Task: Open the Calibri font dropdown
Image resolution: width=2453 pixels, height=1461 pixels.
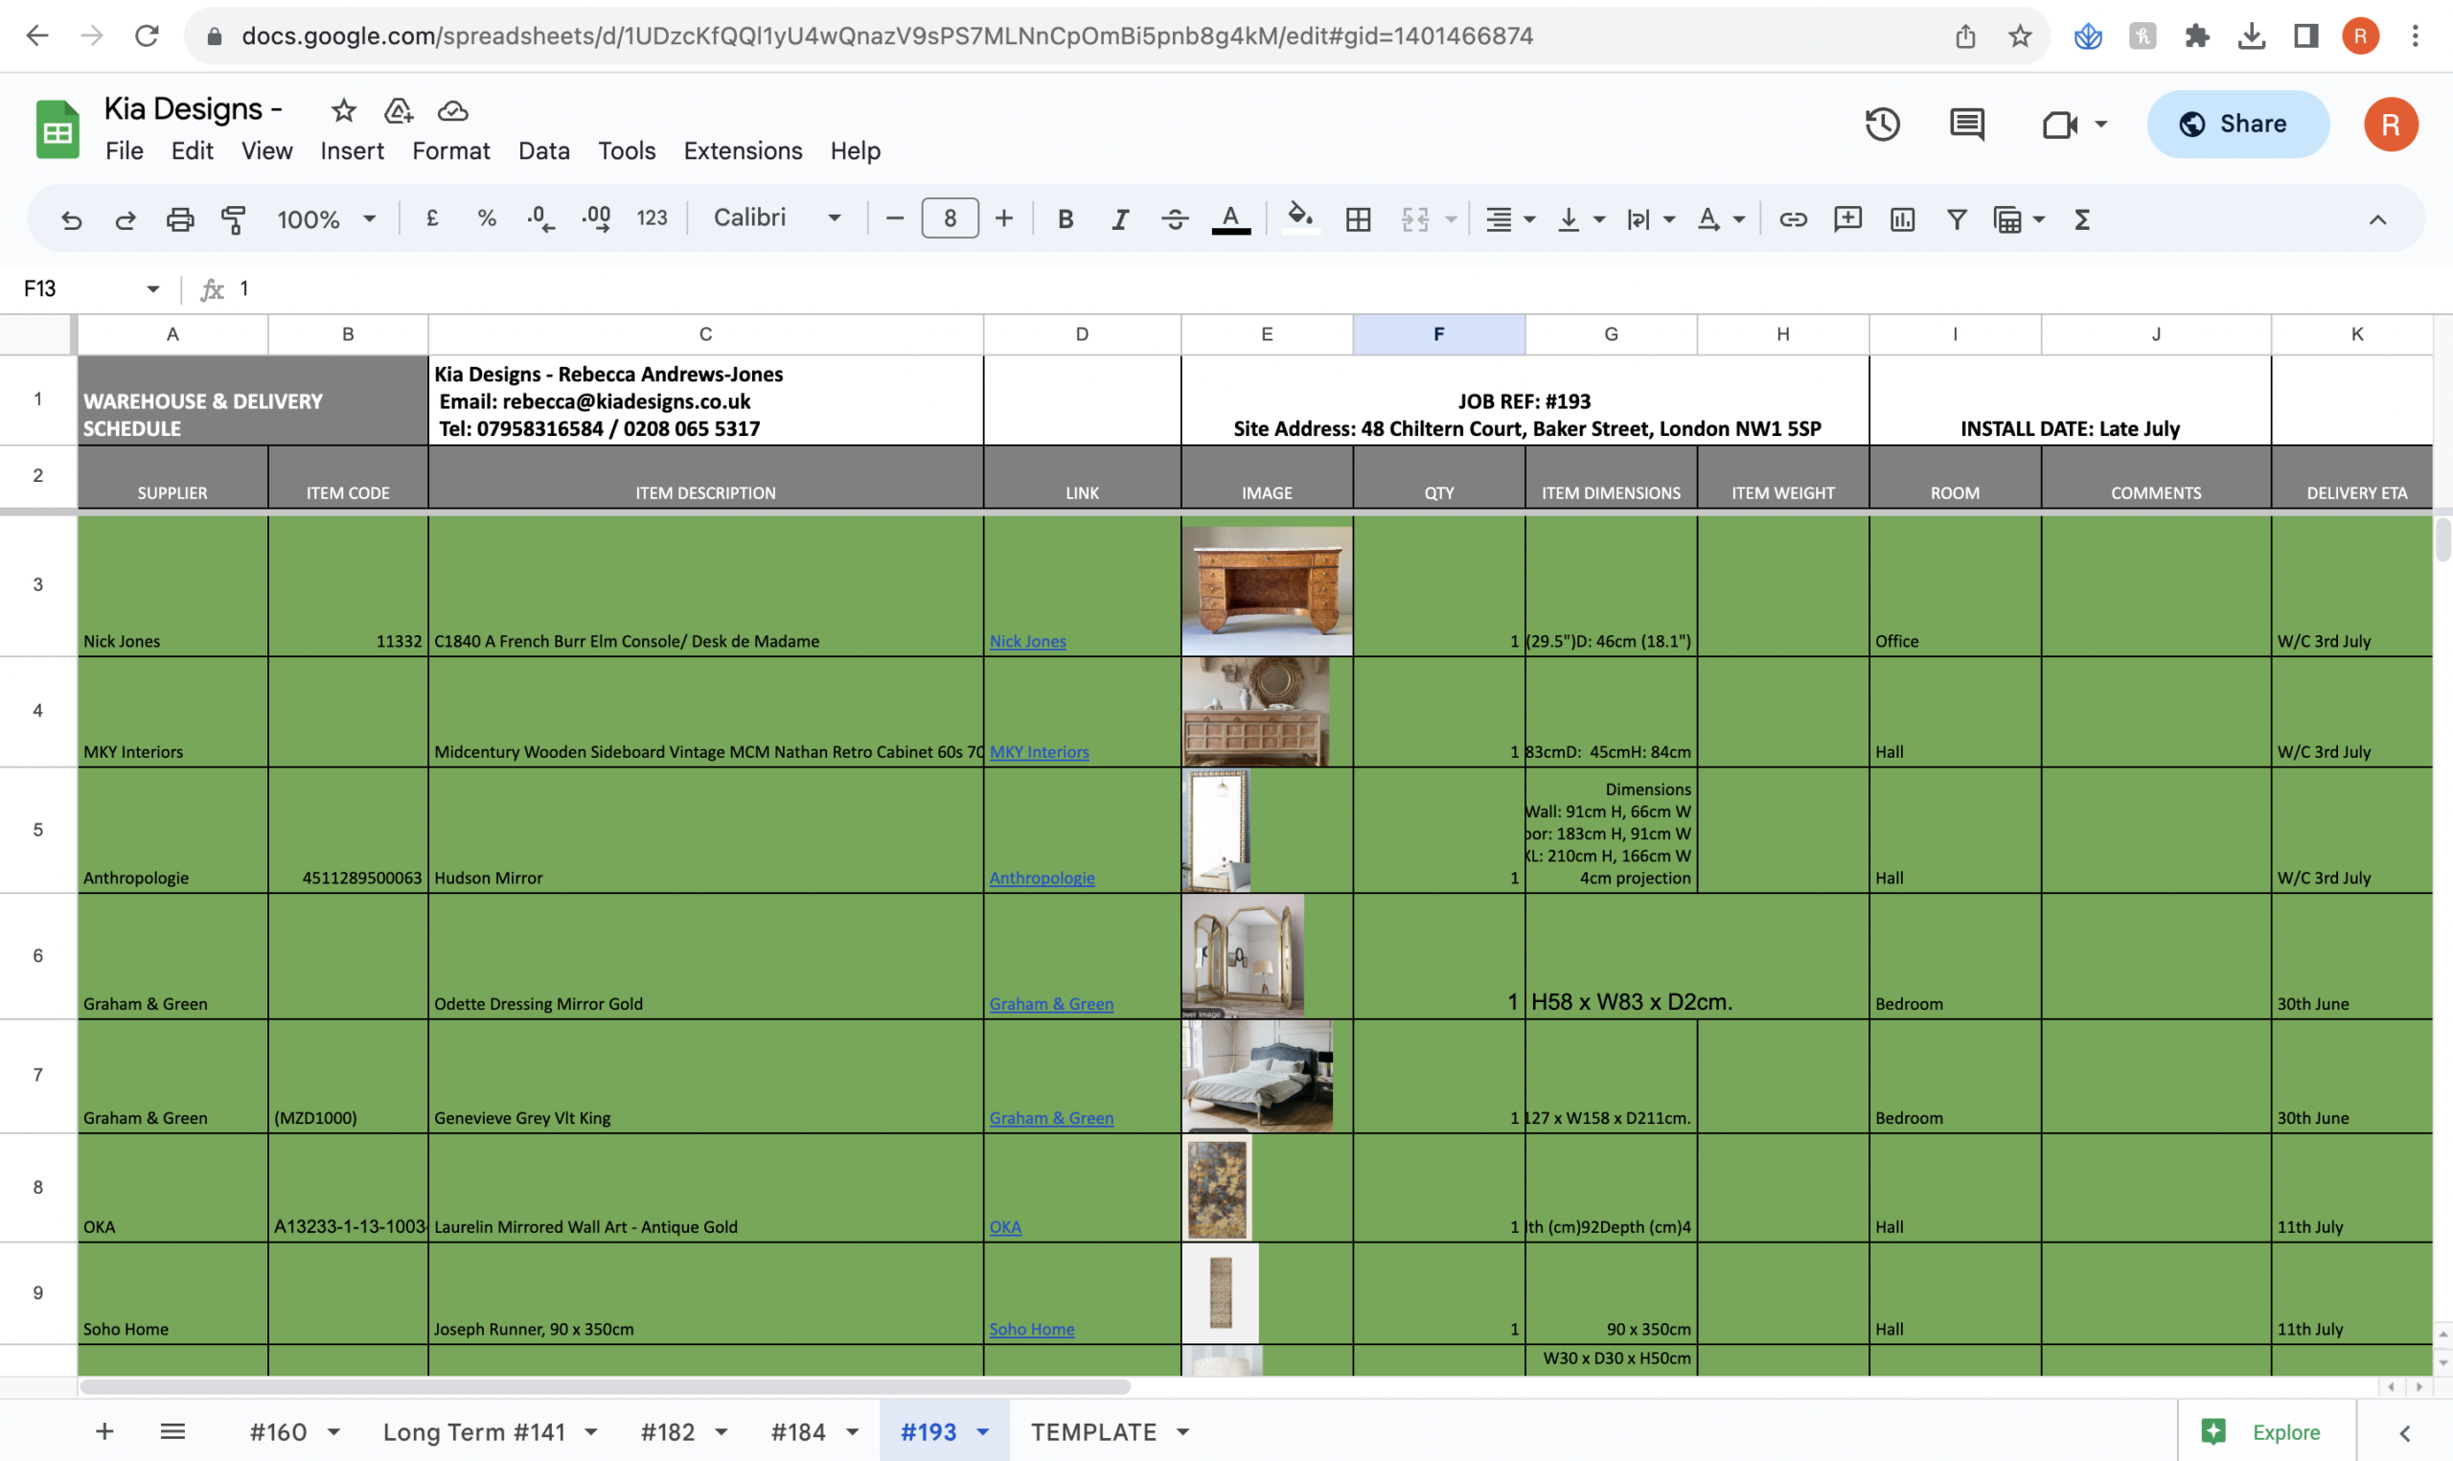Action: pyautogui.click(x=777, y=217)
